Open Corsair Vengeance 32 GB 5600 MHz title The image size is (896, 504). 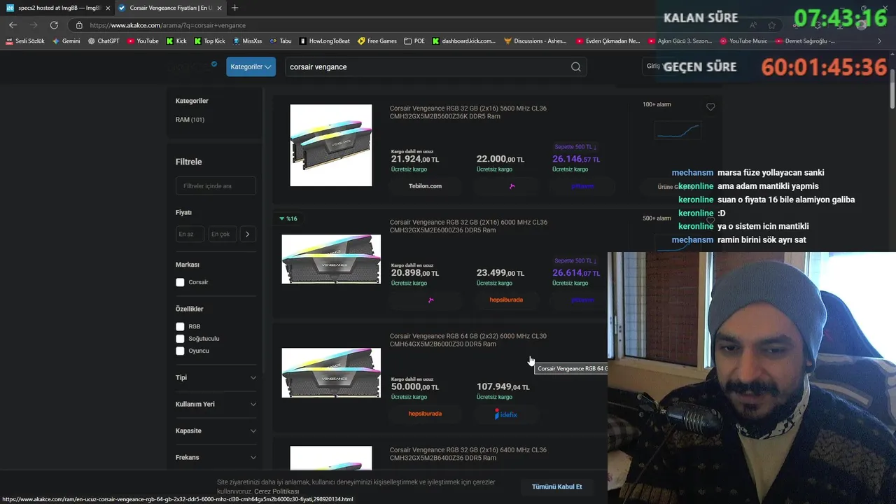point(468,113)
